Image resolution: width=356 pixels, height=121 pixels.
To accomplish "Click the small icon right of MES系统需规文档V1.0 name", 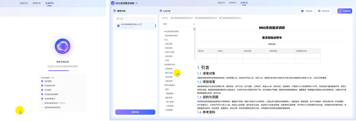I will coord(141,24).
